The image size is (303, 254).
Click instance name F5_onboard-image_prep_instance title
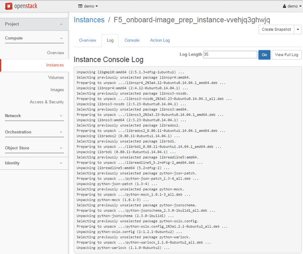click(x=192, y=20)
